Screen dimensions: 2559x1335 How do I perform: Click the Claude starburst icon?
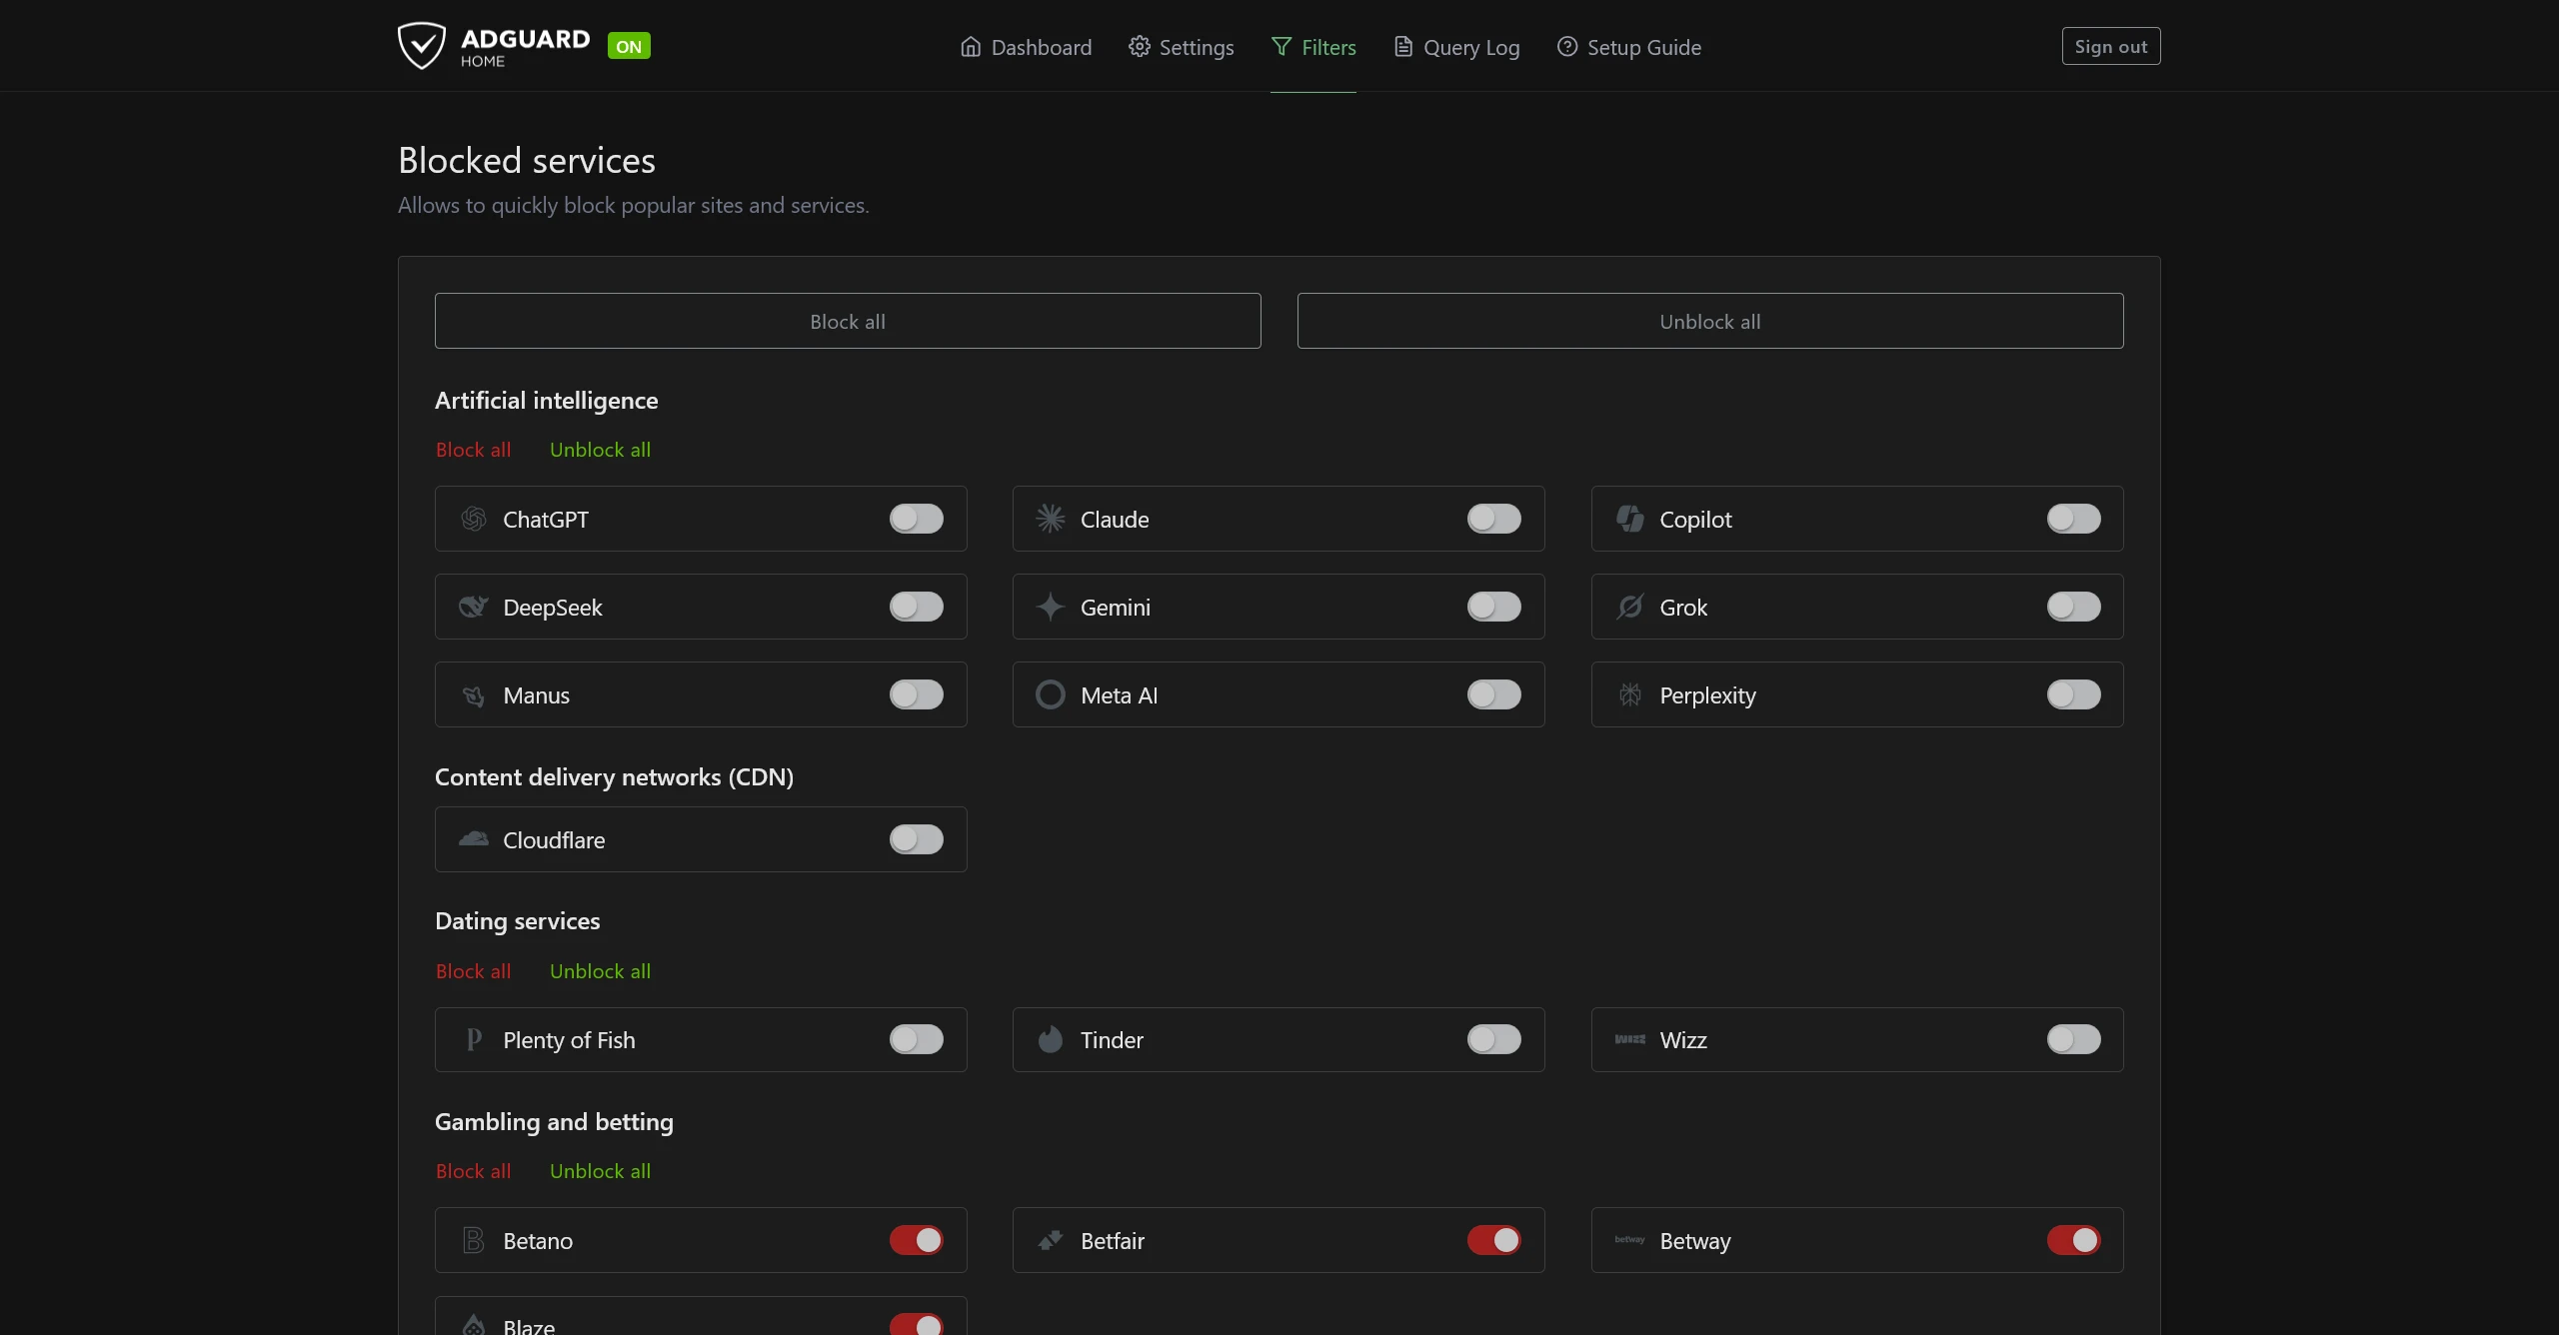coord(1051,519)
